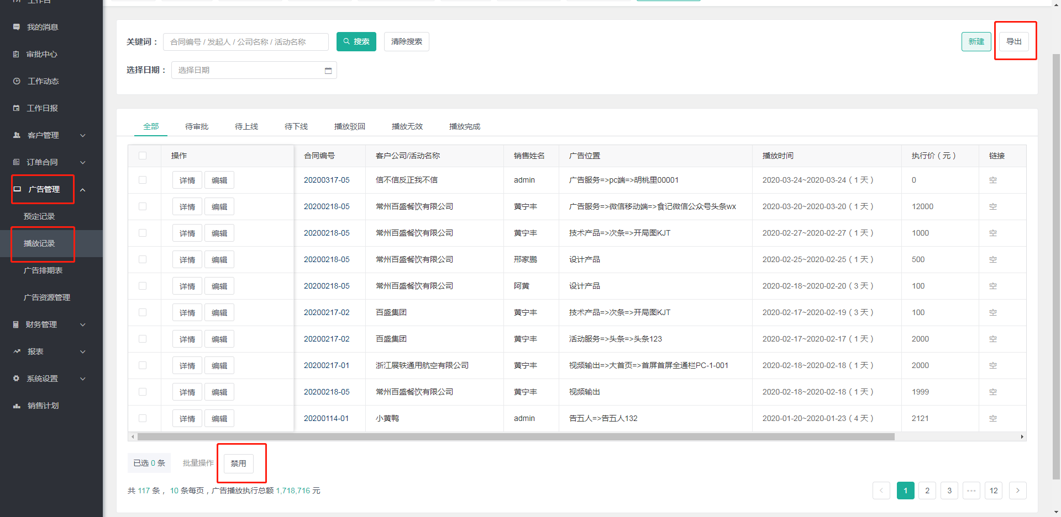Image resolution: width=1061 pixels, height=517 pixels.
Task: Switch to the 播放驳回 tab
Action: (350, 126)
